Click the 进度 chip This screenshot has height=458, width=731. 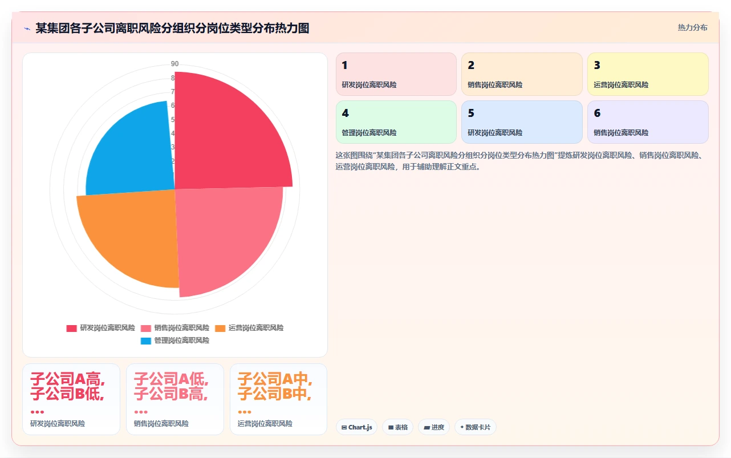click(434, 427)
